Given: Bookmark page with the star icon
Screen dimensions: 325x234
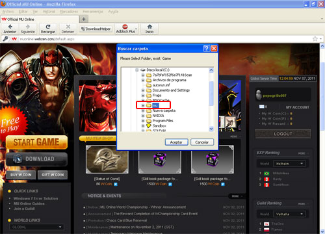Looking at the screenshot, I should (315, 39).
